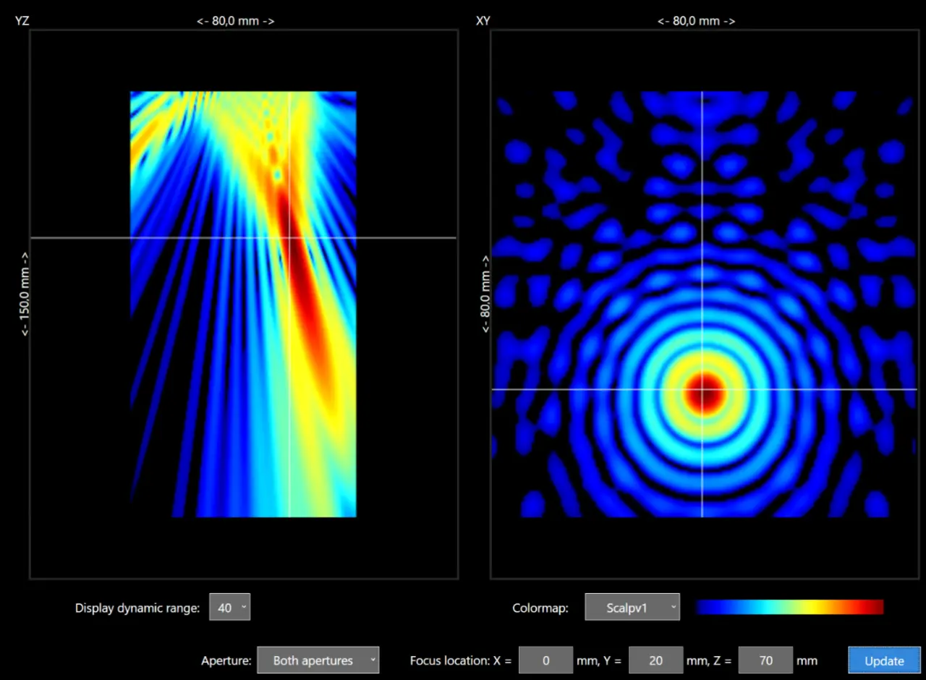Pick the dark red end of colormap bar
The image size is (926, 680).
pos(875,608)
